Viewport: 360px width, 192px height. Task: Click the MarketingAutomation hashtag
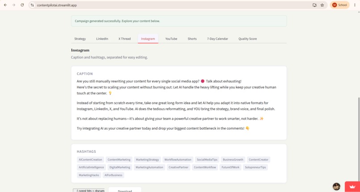coord(149,167)
